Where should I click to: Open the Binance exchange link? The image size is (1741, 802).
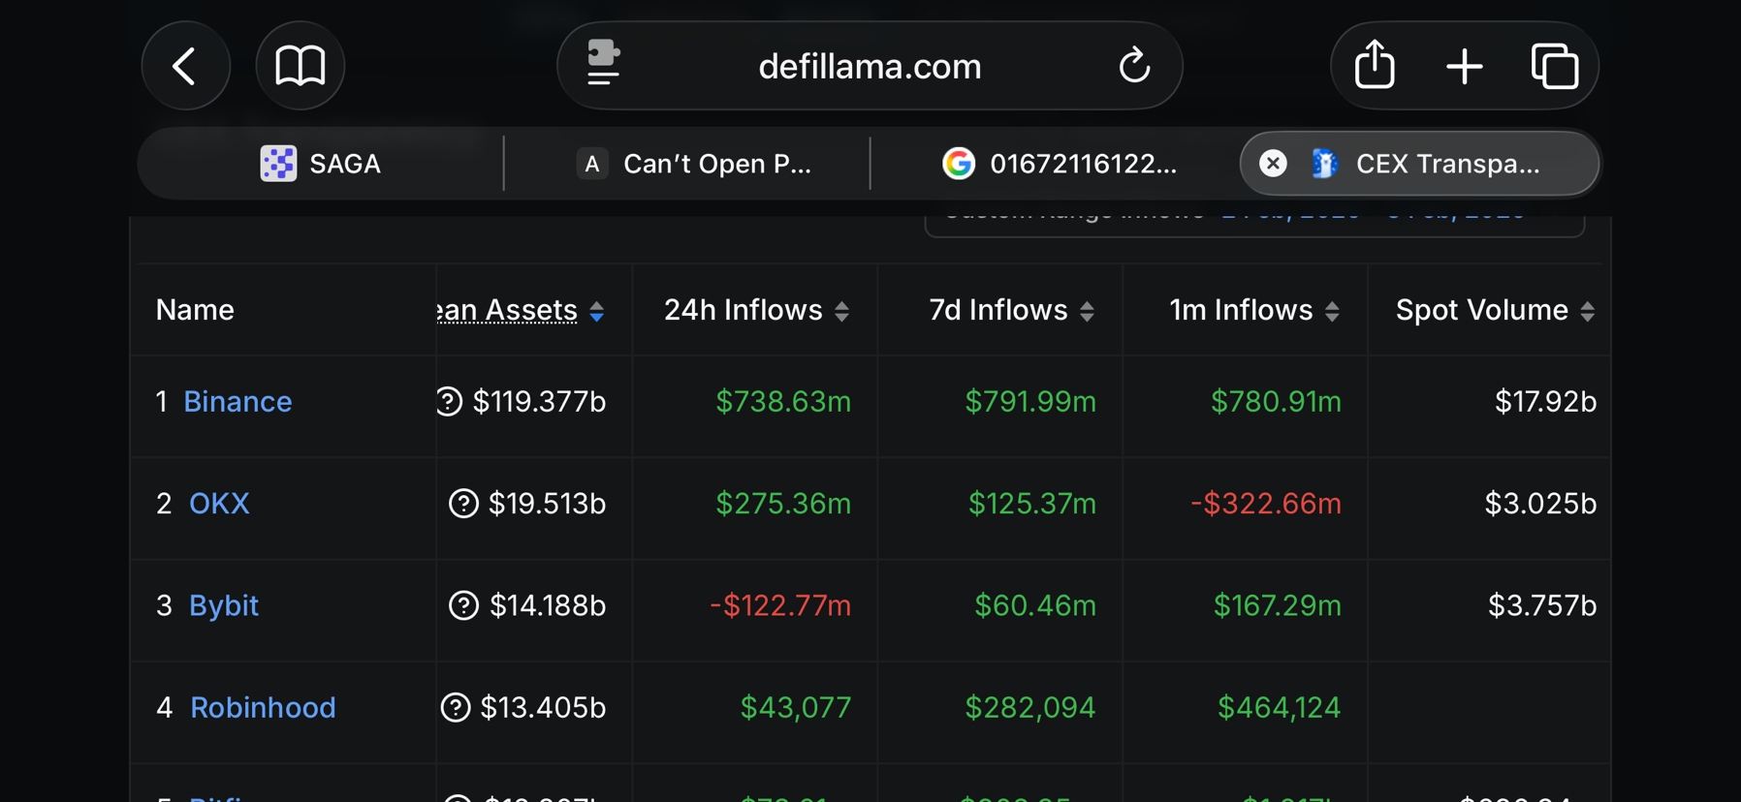[237, 401]
